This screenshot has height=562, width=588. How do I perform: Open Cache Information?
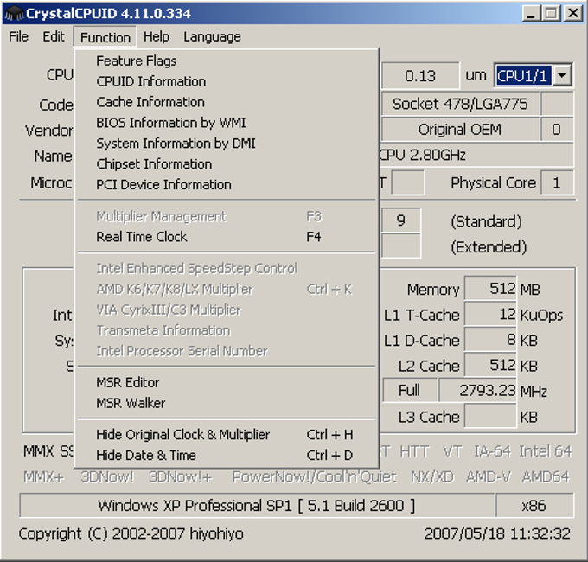(227, 102)
